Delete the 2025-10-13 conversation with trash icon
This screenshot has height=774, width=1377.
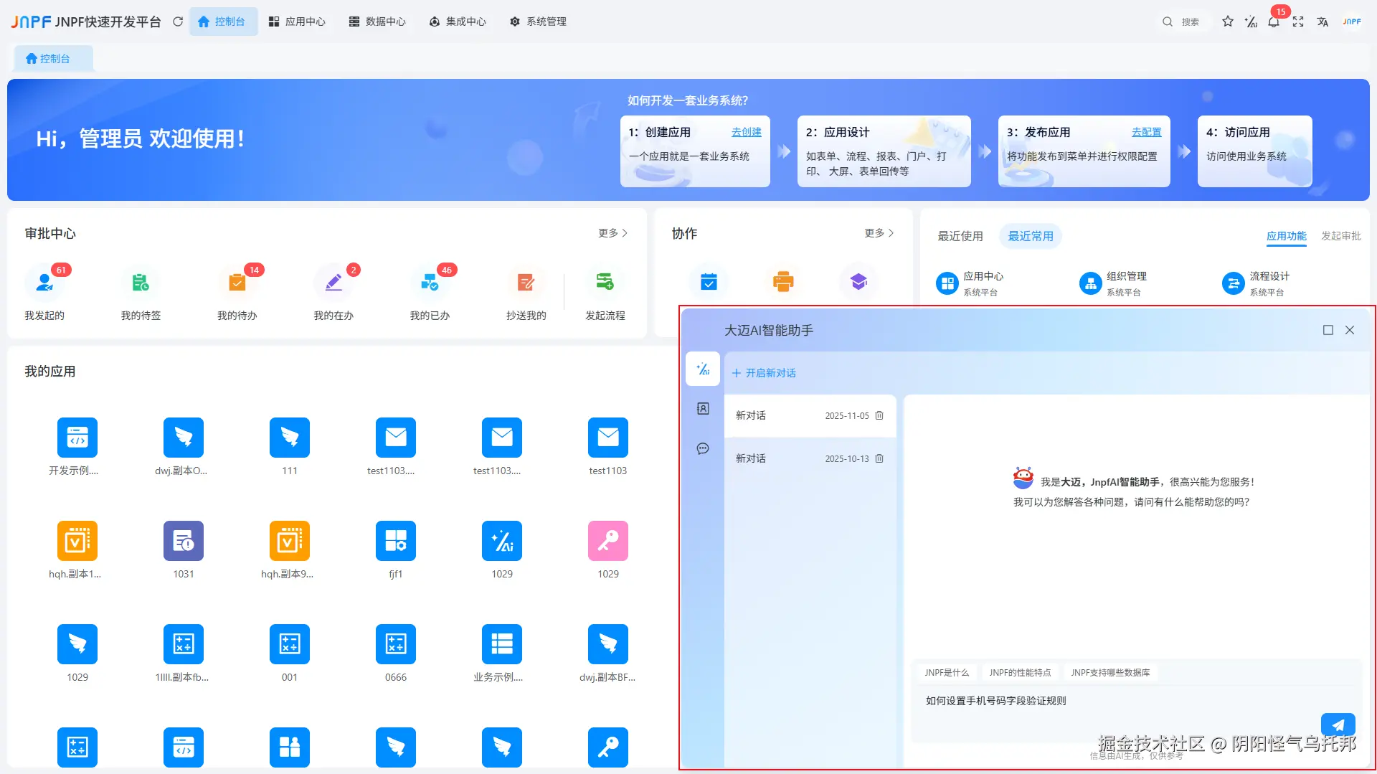point(879,458)
